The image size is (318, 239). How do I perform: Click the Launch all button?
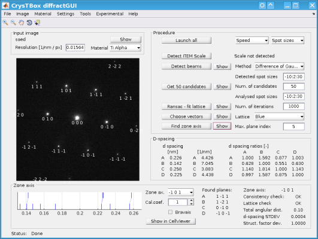pyautogui.click(x=186, y=40)
